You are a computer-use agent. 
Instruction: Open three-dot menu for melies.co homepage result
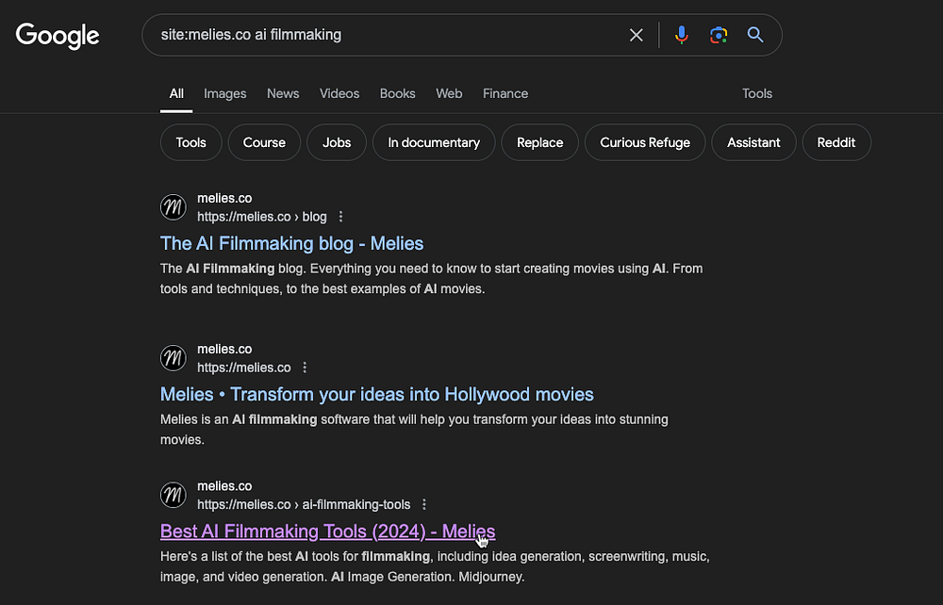pyautogui.click(x=305, y=368)
